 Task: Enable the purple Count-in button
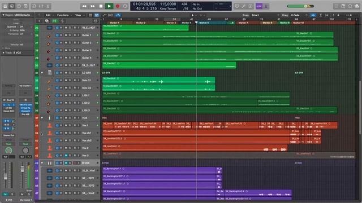(x=259, y=6)
